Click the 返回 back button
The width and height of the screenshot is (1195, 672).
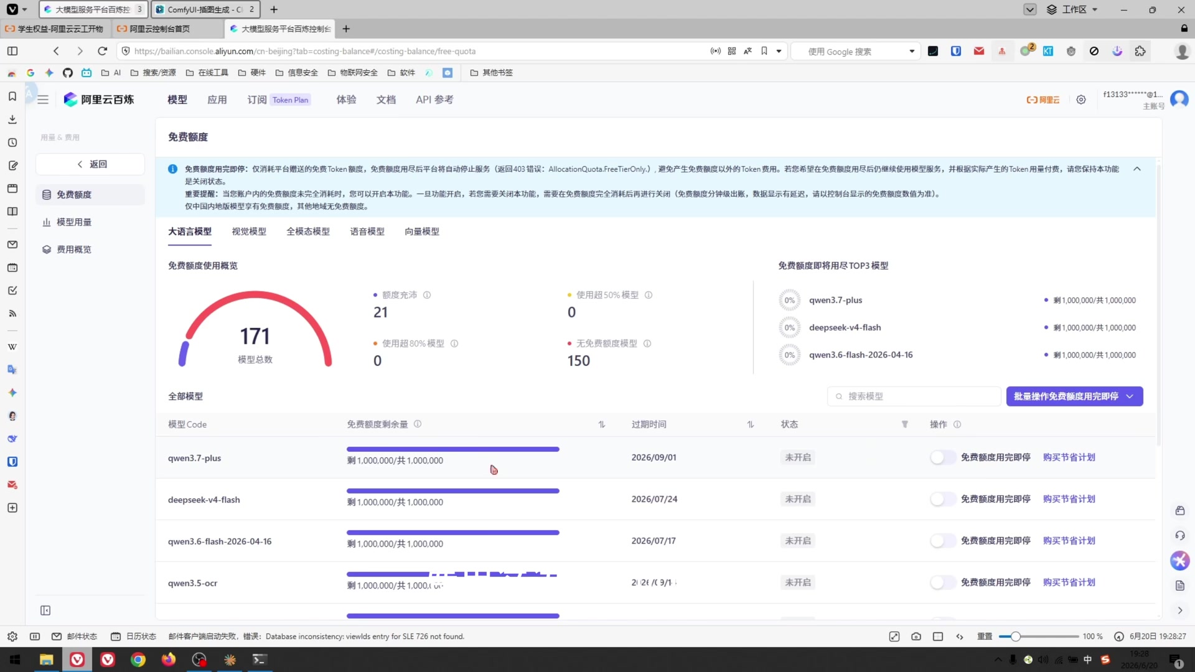point(90,164)
